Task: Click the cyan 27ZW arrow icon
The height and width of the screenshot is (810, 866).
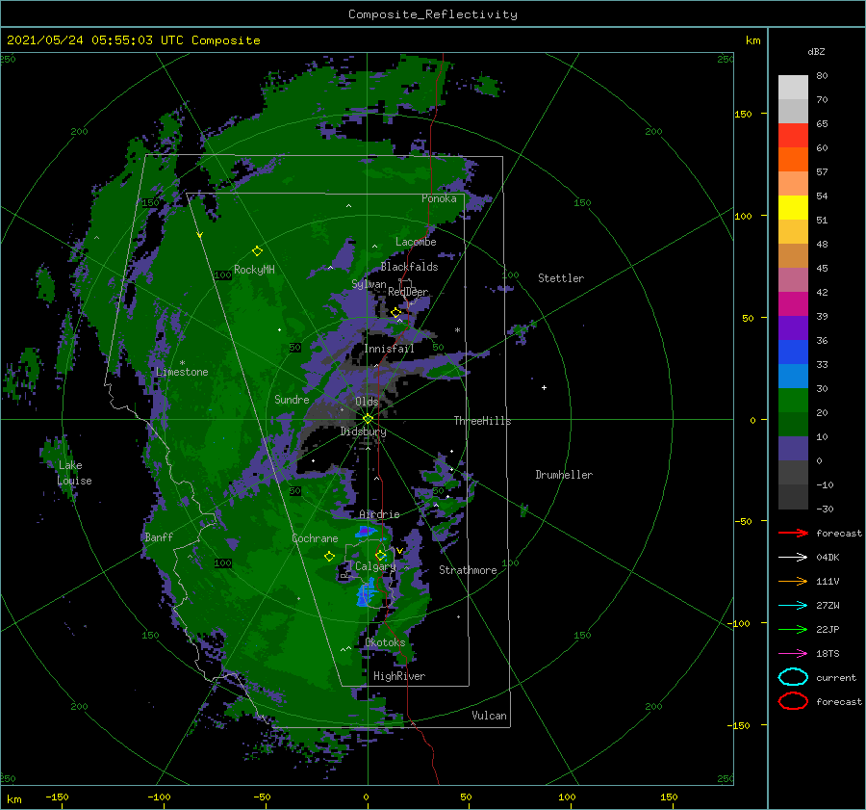Action: pyautogui.click(x=793, y=606)
